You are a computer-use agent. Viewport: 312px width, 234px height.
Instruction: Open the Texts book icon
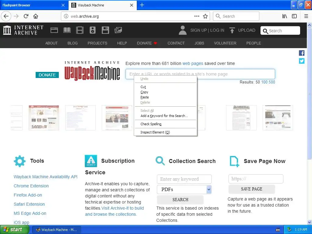67,30
